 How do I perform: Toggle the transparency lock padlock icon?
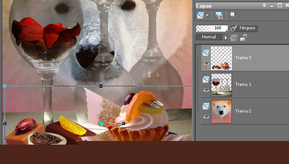tap(244, 37)
